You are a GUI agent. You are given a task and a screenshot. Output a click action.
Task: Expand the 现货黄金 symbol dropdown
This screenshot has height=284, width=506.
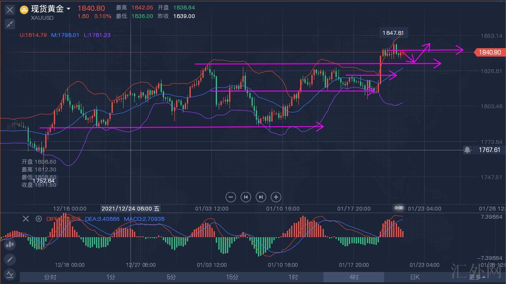[x=68, y=9]
